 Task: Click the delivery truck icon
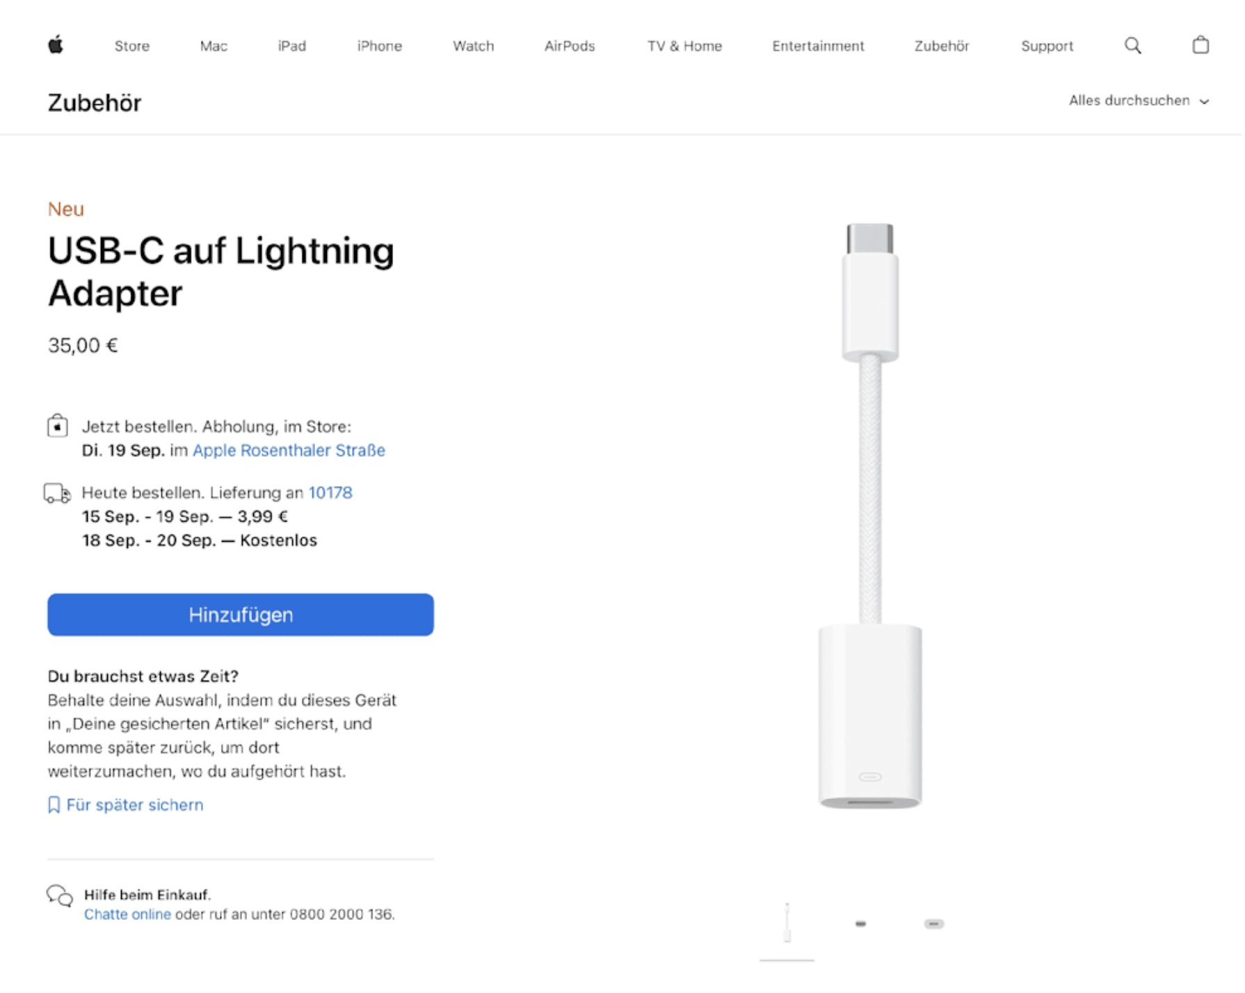[x=58, y=494]
